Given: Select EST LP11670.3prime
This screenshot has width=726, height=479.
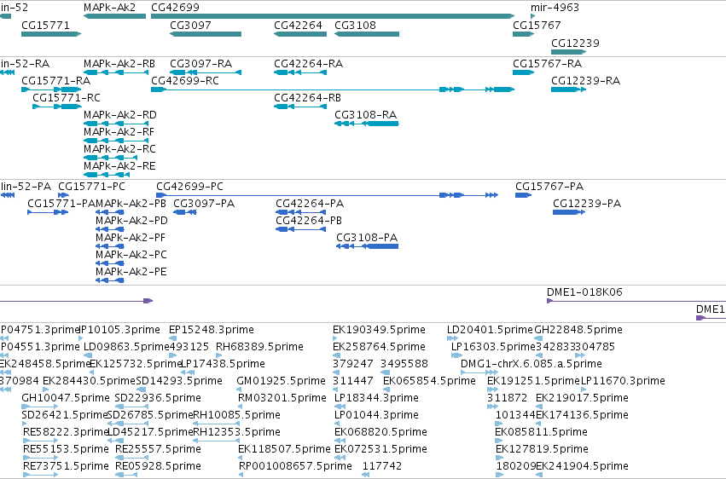Looking at the screenshot, I should 584,390.
